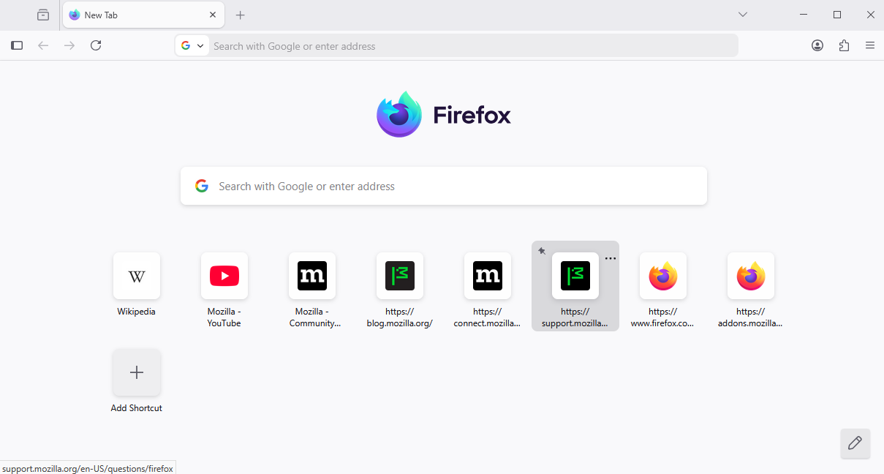Click the pencil customize page button

[x=855, y=443]
